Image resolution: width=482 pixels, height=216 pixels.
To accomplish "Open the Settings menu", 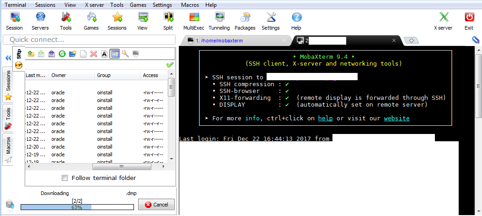I will (162, 5).
